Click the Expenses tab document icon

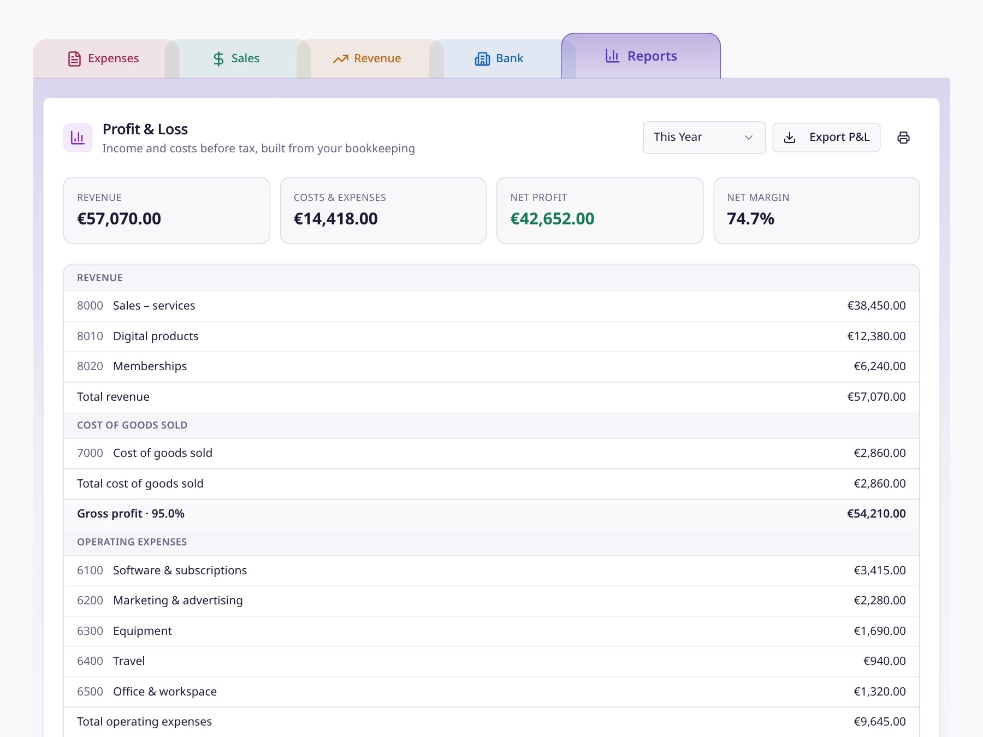[74, 58]
